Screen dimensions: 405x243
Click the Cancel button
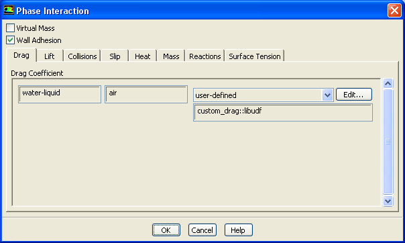tap(202, 230)
